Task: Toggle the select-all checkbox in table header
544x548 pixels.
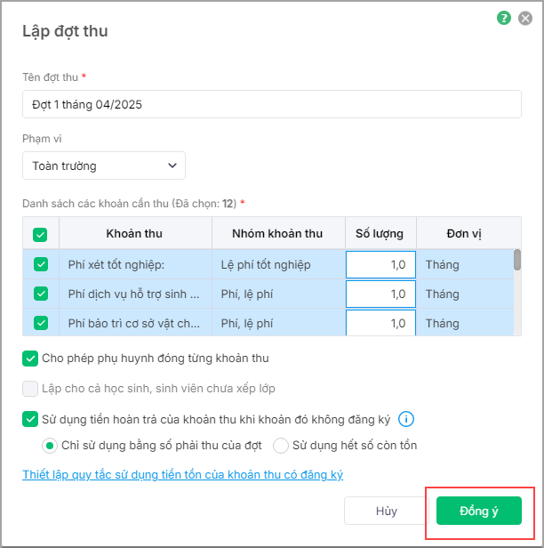Action: coord(40,235)
